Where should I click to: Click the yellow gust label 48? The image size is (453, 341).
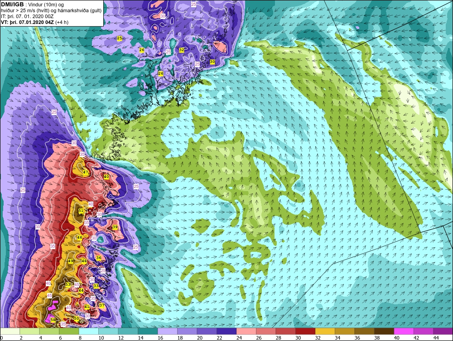(x=84, y=261)
